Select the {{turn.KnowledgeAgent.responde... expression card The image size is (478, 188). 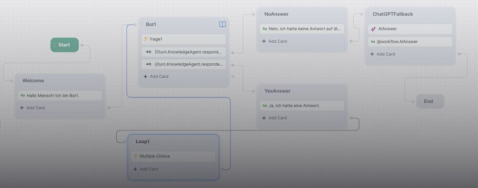click(184, 64)
